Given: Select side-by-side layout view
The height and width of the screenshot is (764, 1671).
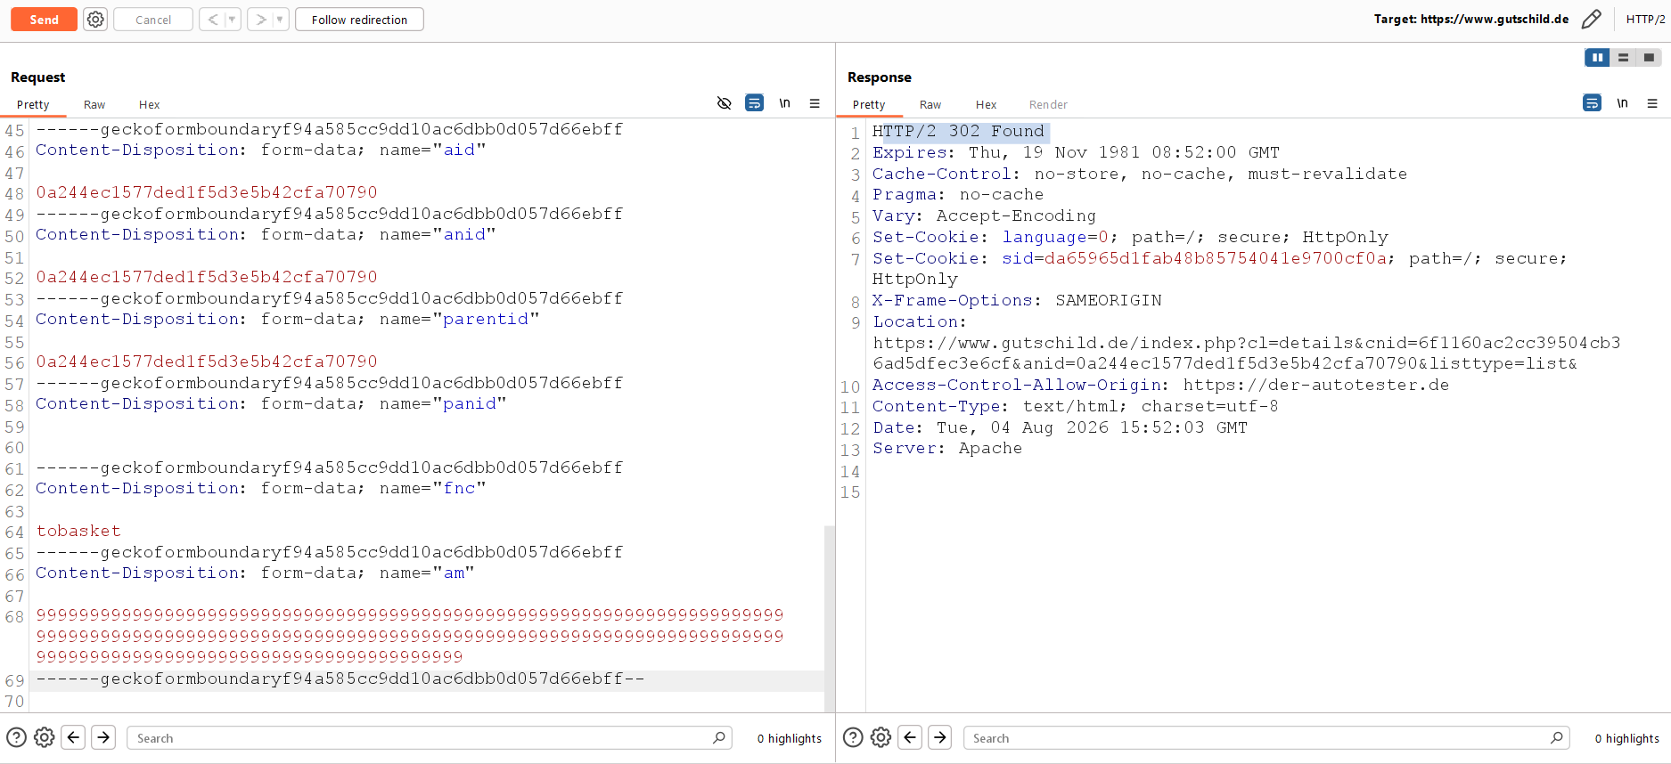Looking at the screenshot, I should pyautogui.click(x=1597, y=57).
